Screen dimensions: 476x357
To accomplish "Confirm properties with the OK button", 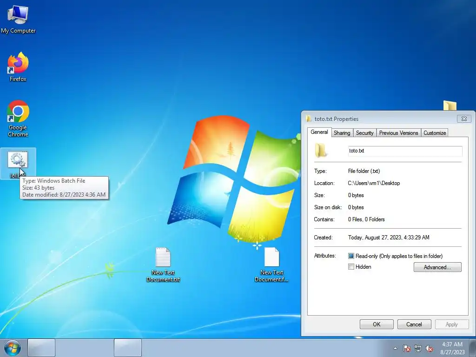I will coord(377,324).
